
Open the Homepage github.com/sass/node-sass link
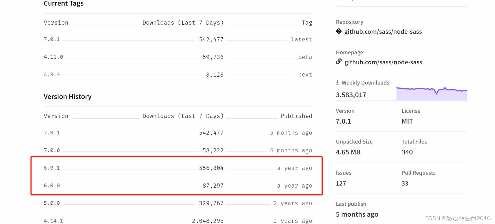point(383,62)
